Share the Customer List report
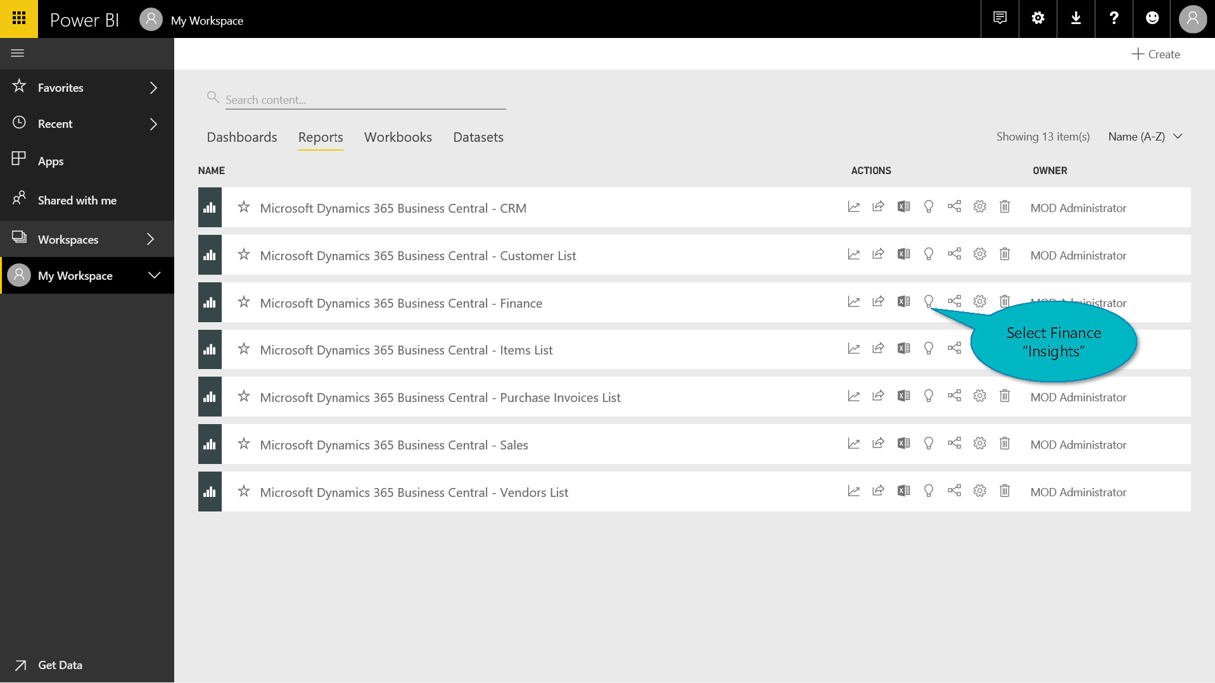The width and height of the screenshot is (1215, 683). [x=878, y=254]
